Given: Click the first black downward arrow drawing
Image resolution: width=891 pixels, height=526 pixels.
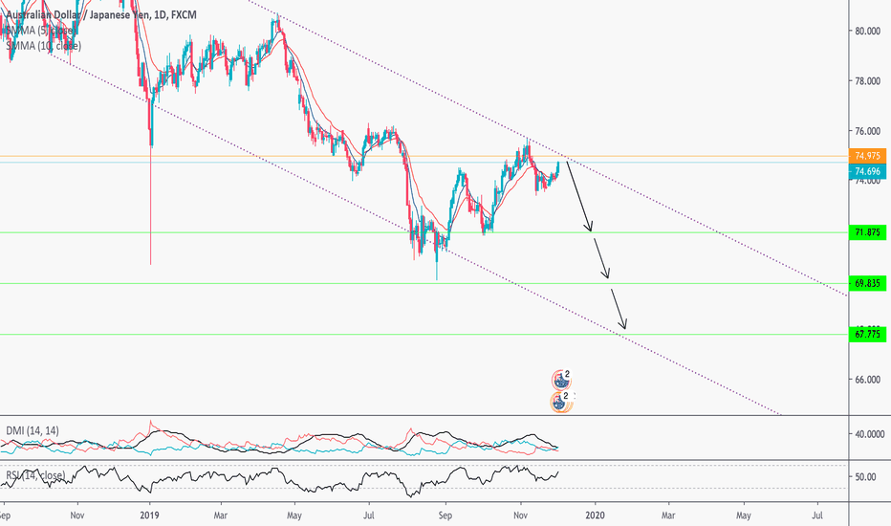Looking at the screenshot, I should tap(580, 198).
